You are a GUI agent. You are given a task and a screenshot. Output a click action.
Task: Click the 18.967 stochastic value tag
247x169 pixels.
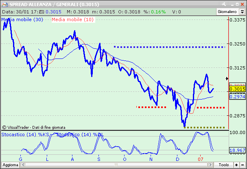click(x=237, y=150)
